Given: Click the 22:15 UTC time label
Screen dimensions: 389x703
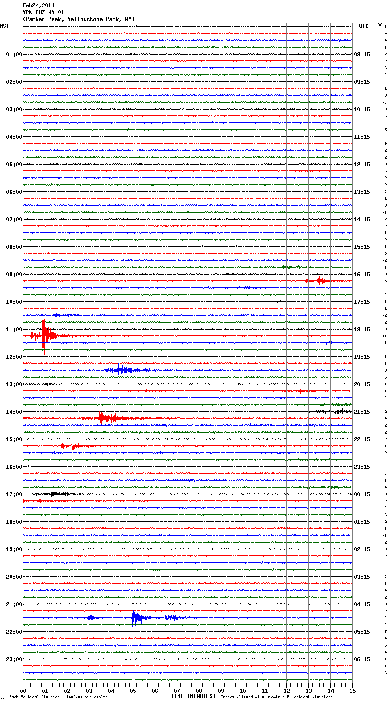Looking at the screenshot, I should point(362,439).
